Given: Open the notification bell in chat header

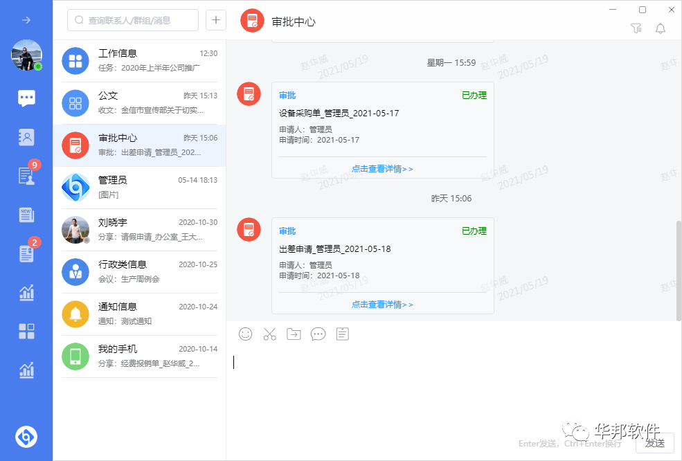Looking at the screenshot, I should [x=660, y=28].
